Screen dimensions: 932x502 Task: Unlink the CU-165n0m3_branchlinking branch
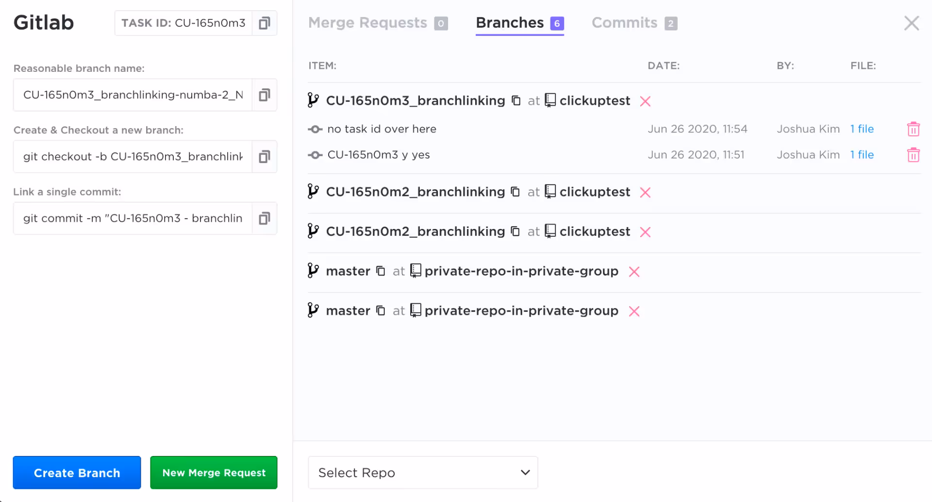coord(645,101)
